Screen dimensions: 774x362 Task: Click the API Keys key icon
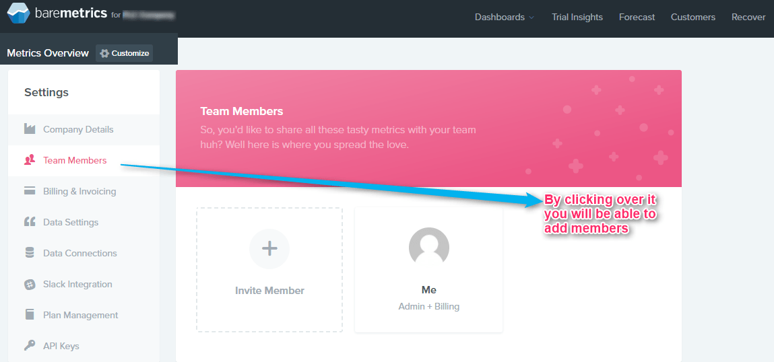coord(30,346)
